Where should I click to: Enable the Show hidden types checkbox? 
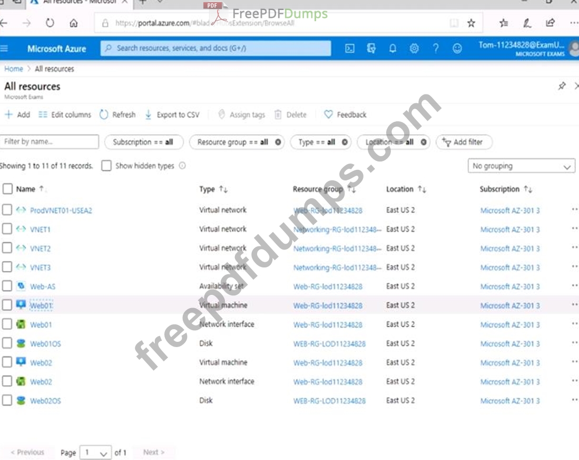coord(106,166)
